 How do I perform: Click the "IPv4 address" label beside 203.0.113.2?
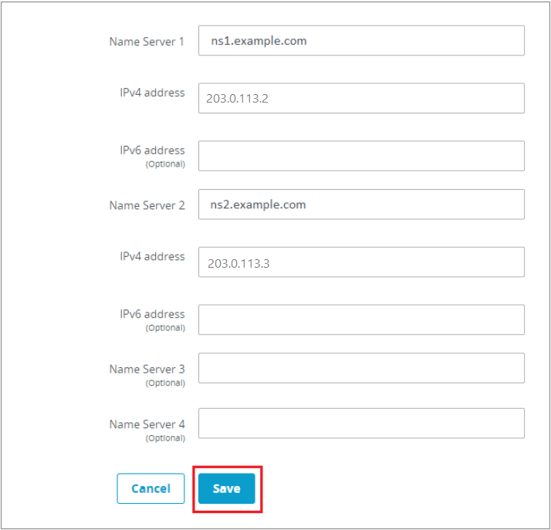[x=152, y=93]
